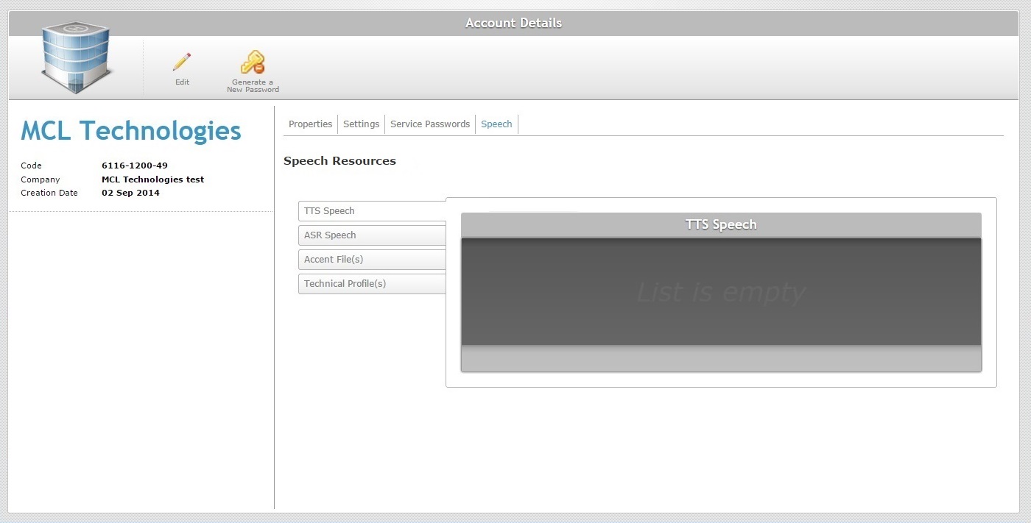Click the account building logo icon
The image size is (1031, 523).
tap(77, 58)
